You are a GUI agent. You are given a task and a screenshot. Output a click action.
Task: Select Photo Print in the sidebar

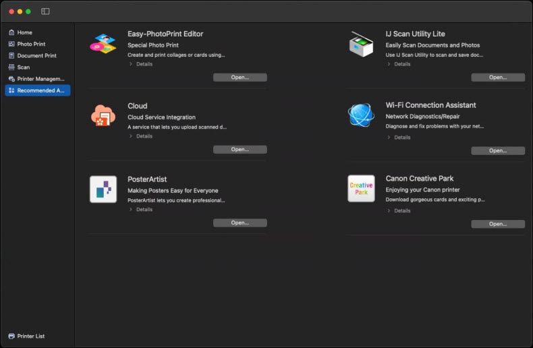coord(31,44)
